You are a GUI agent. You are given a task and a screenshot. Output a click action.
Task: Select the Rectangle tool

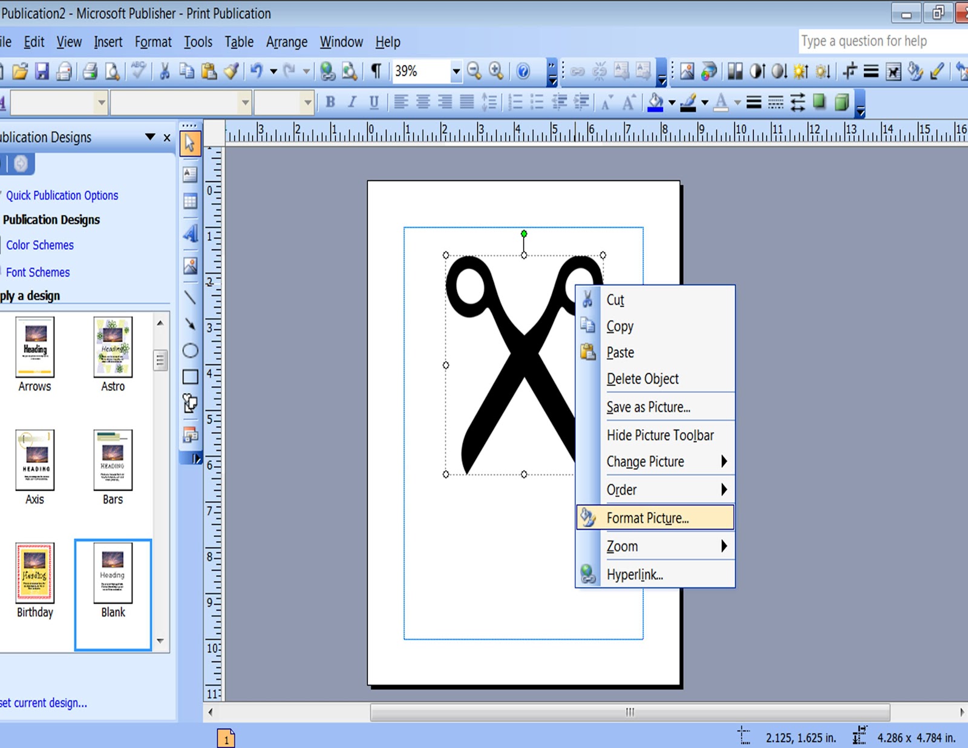point(189,376)
